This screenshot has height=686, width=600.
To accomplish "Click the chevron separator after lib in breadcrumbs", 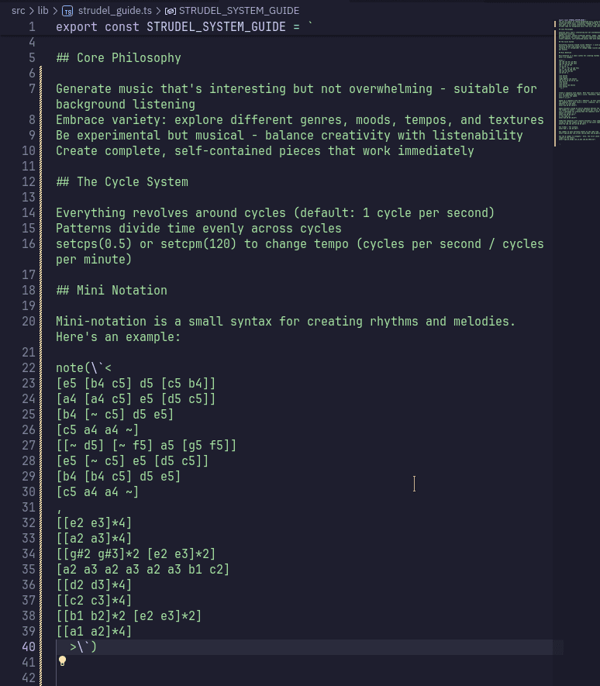I will (54, 11).
